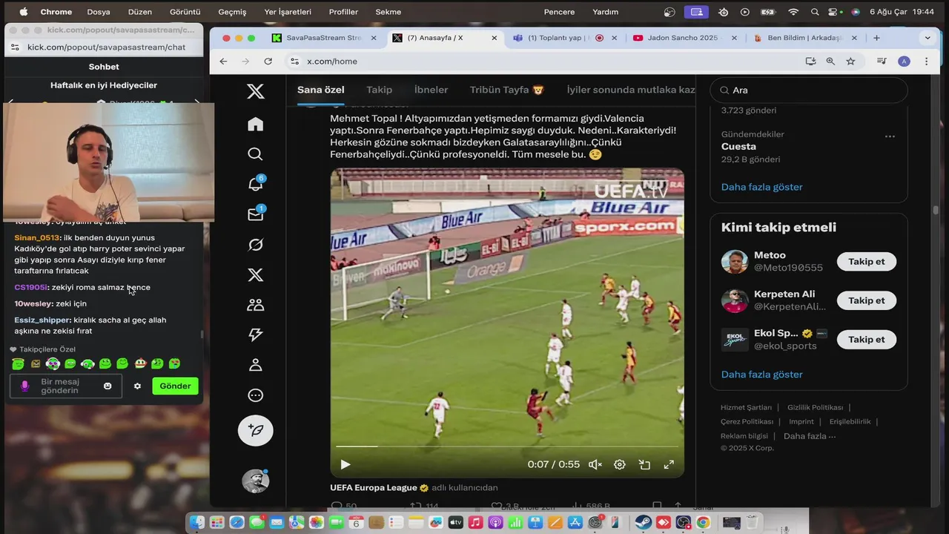Open Metoo profile avatar
Viewport: 949px width, 534px height.
[x=735, y=261]
